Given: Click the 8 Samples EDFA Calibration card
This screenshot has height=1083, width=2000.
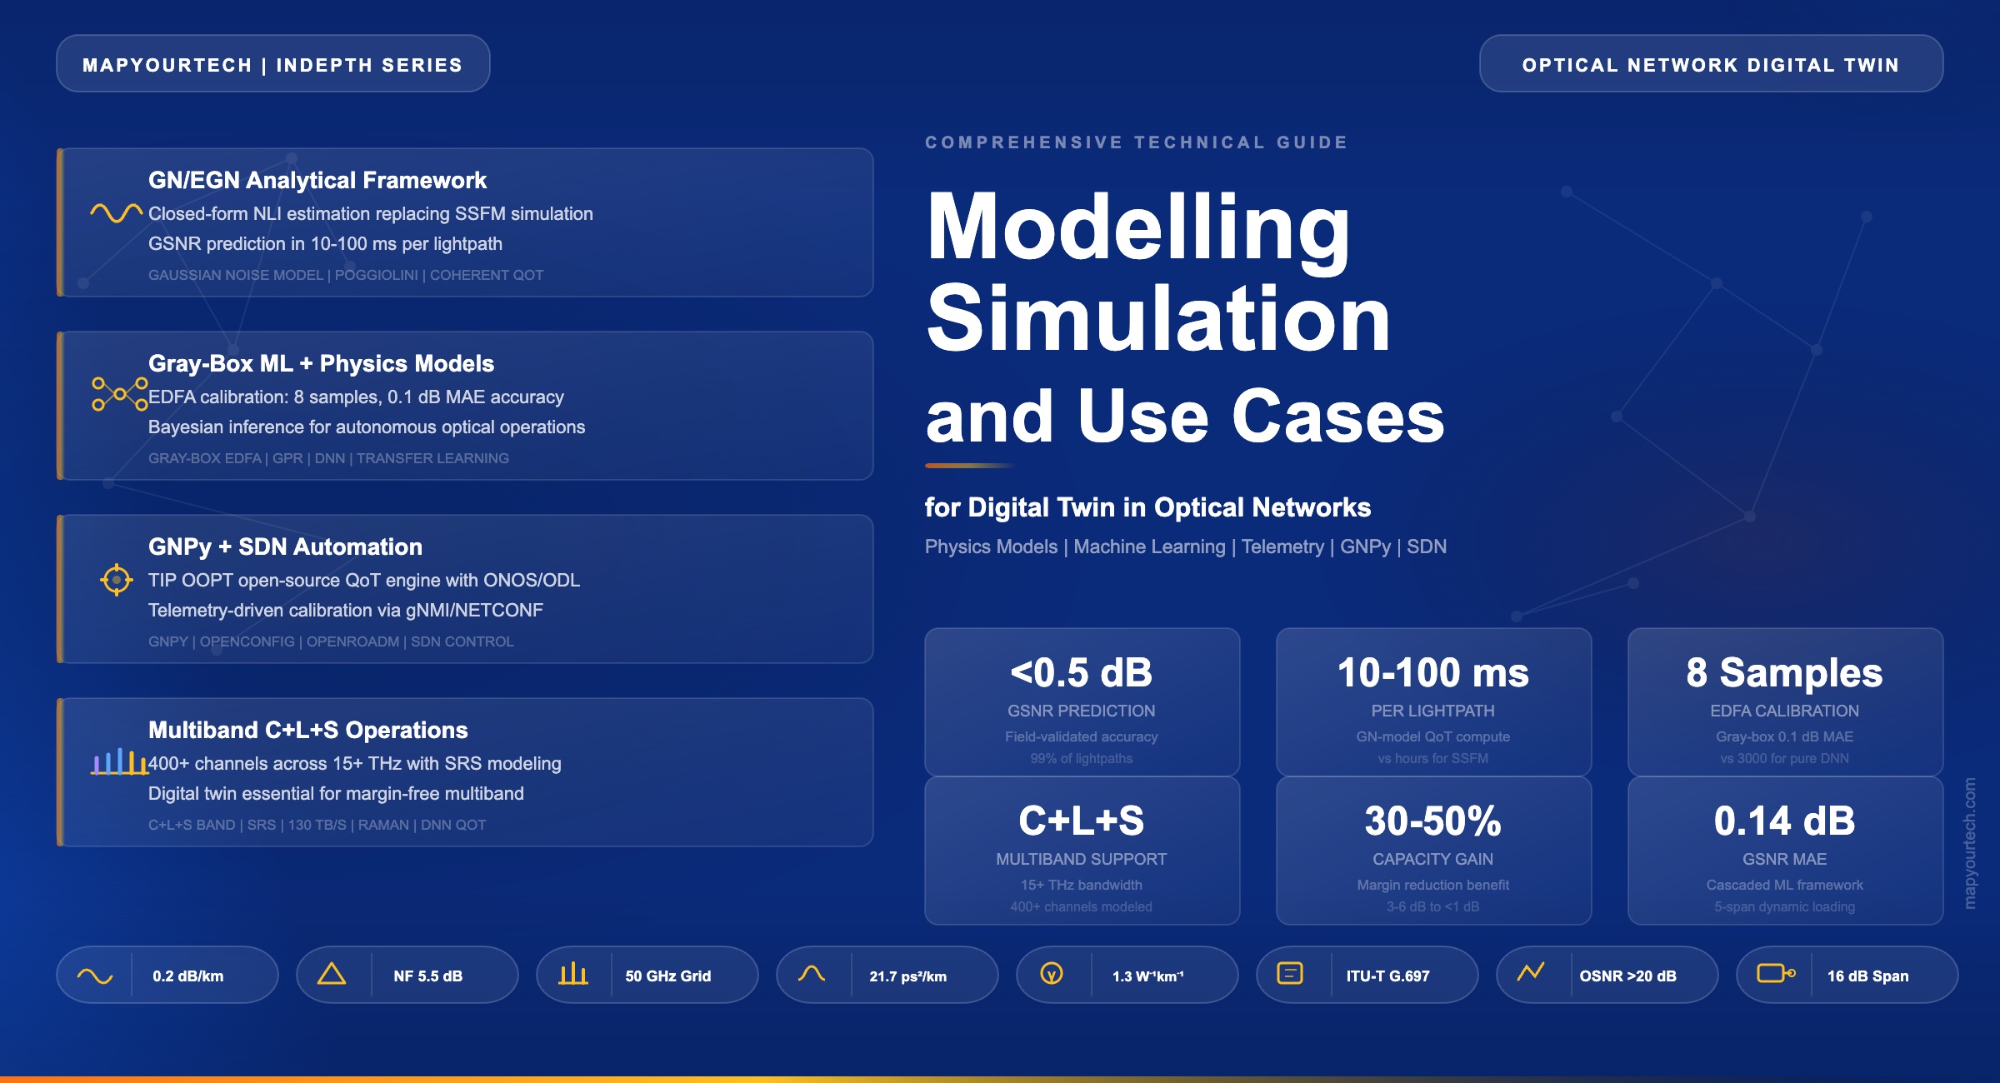Looking at the screenshot, I should coord(1785,701).
